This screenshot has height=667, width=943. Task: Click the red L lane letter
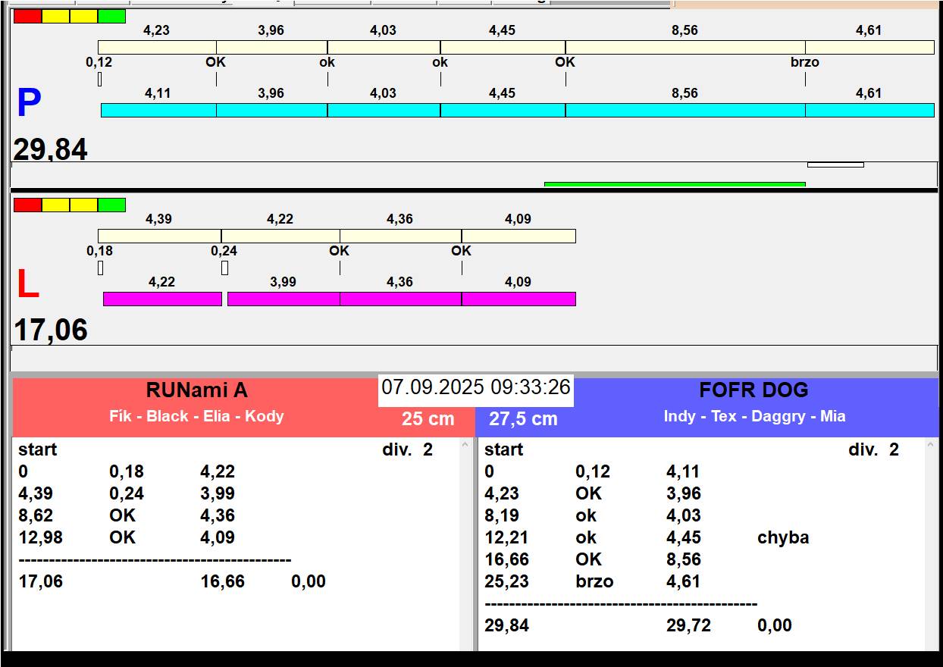28,285
